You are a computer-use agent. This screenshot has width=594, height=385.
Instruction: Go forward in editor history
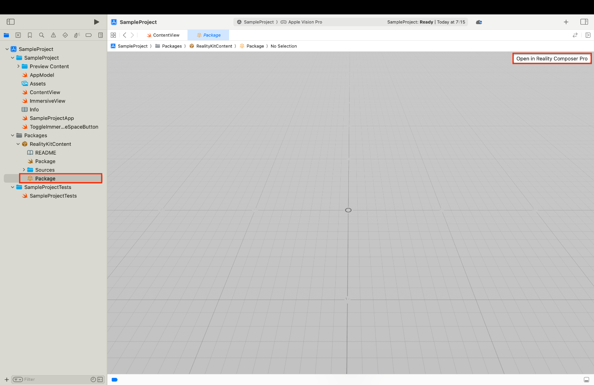(x=132, y=35)
